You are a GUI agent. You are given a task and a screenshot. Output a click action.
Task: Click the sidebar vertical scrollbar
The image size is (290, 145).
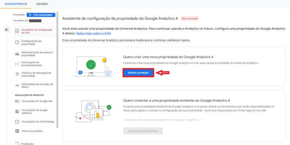point(57,70)
